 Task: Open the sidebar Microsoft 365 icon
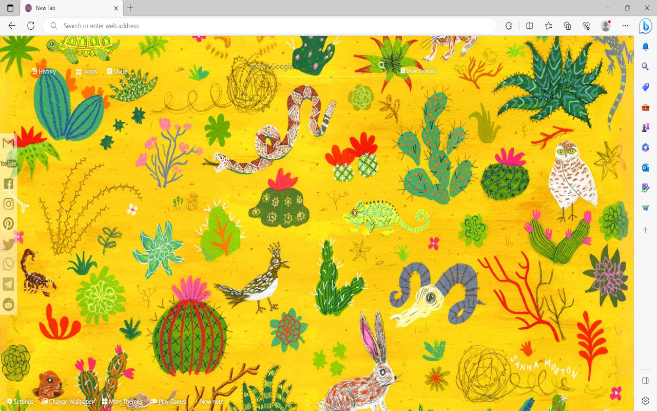coord(646,147)
